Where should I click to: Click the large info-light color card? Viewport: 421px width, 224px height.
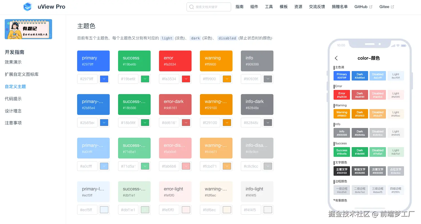pyautogui.click(x=257, y=192)
